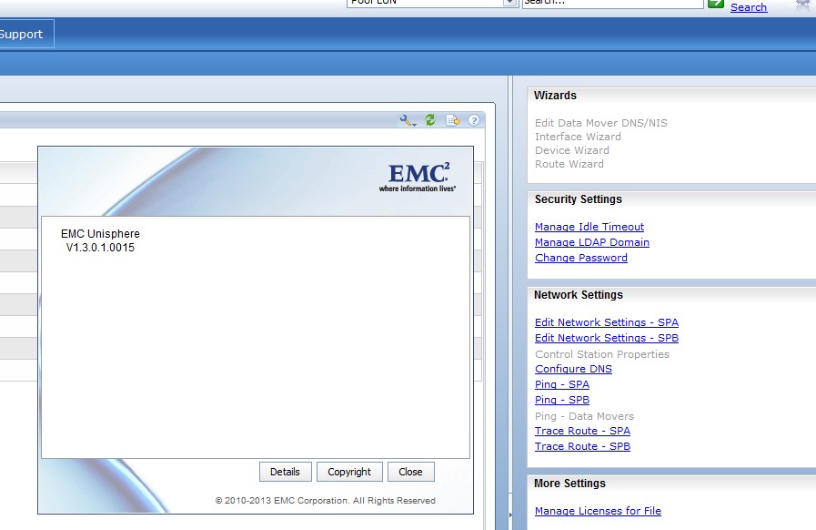This screenshot has height=530, width=816.
Task: Click the Wizards section heading
Action: coord(555,96)
